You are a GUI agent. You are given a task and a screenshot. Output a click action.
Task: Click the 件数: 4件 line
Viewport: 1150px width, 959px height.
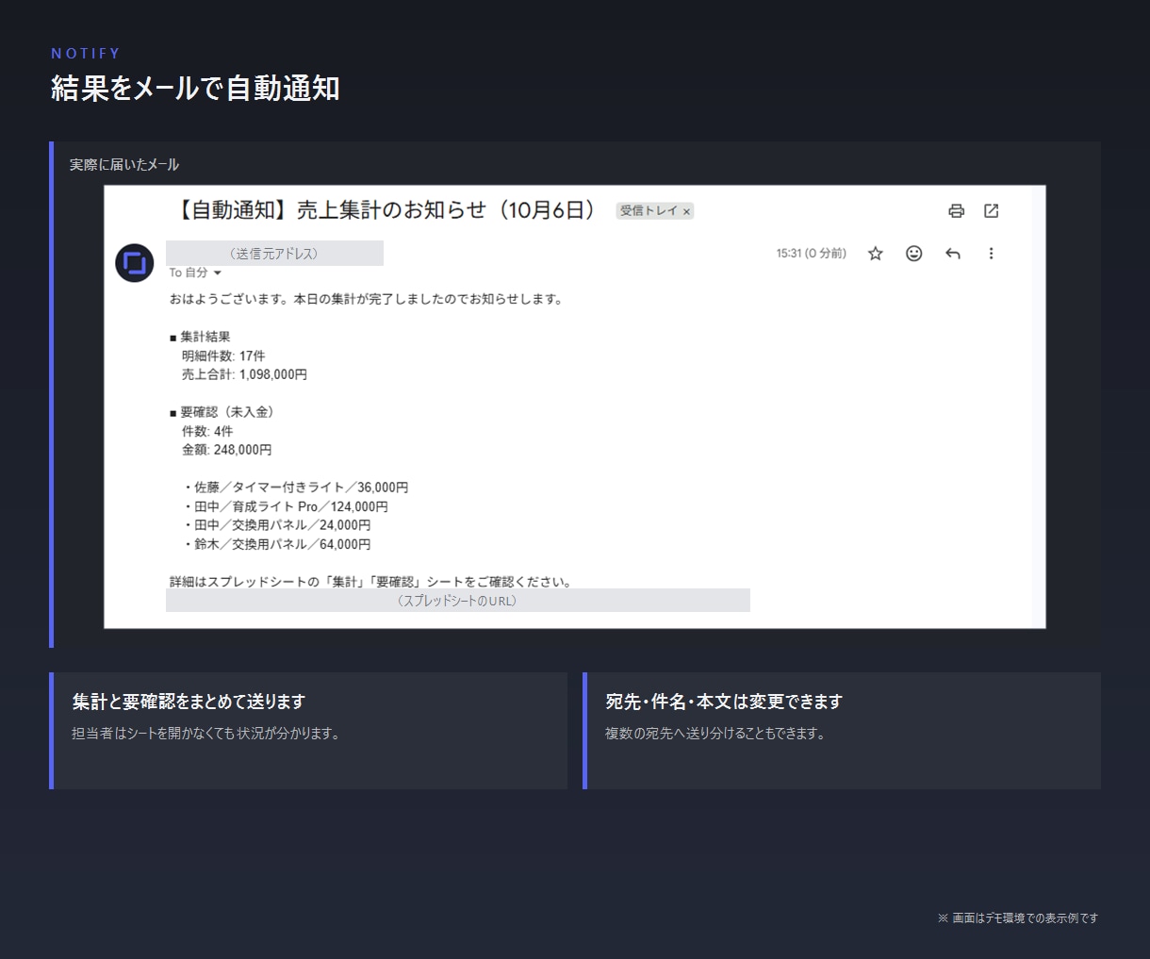click(207, 431)
